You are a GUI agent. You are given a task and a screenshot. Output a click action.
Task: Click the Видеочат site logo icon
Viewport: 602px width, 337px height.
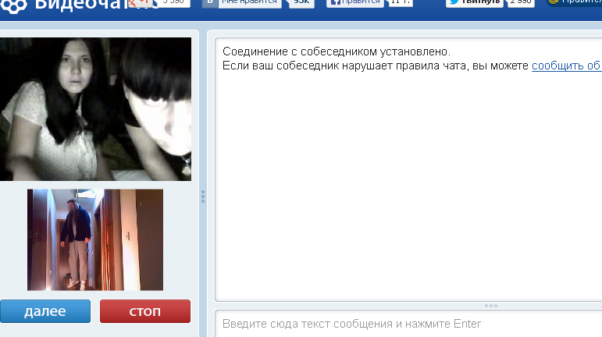(x=14, y=5)
